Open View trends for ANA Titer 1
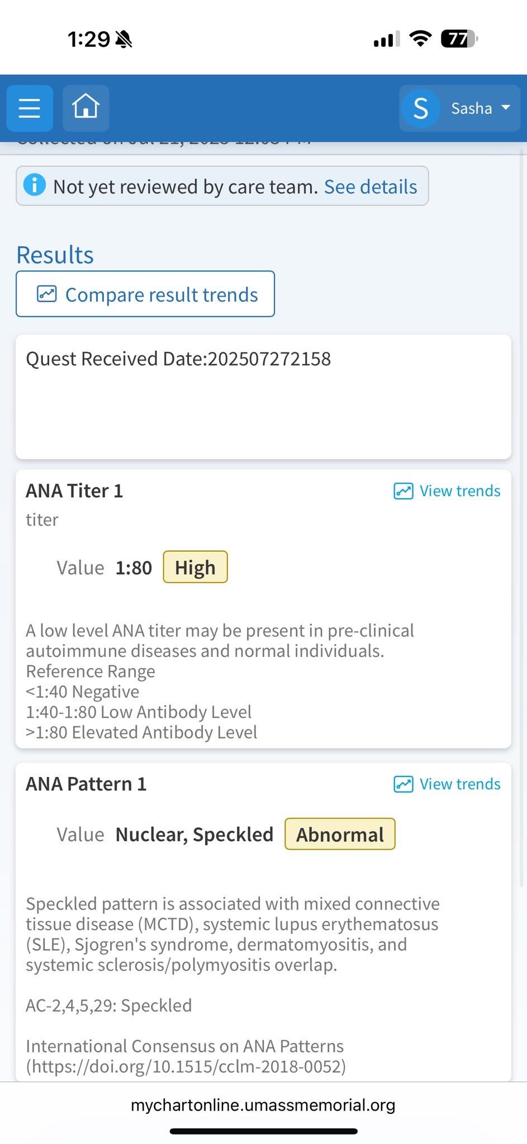 point(459,491)
